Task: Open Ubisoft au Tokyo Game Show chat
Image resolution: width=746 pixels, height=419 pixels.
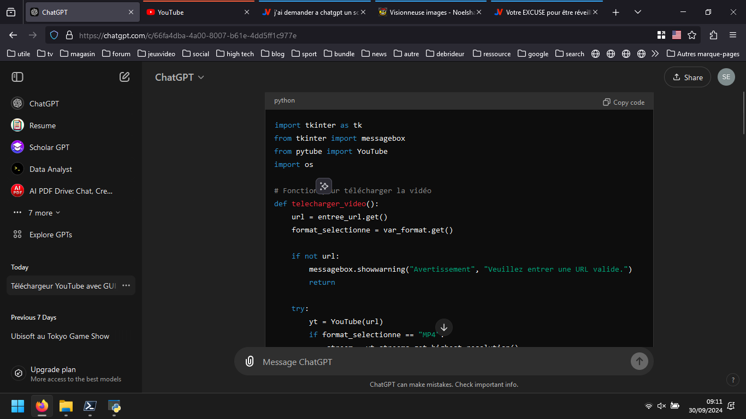Action: point(60,336)
